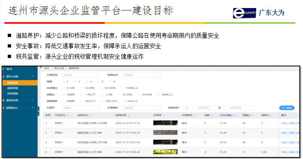Go to 首页 in the sidebar

coord(9,69)
